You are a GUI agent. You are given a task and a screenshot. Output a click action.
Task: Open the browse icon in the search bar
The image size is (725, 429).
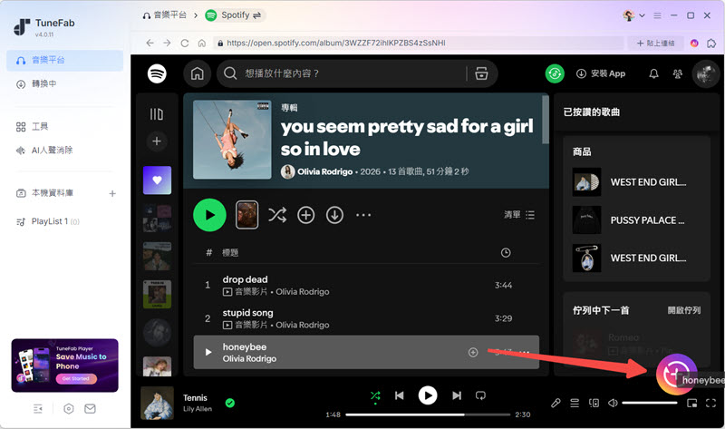click(x=481, y=73)
